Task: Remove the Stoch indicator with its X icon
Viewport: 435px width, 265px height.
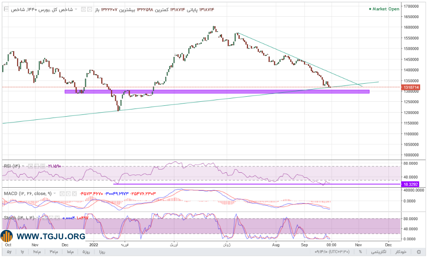Action: click(57, 218)
